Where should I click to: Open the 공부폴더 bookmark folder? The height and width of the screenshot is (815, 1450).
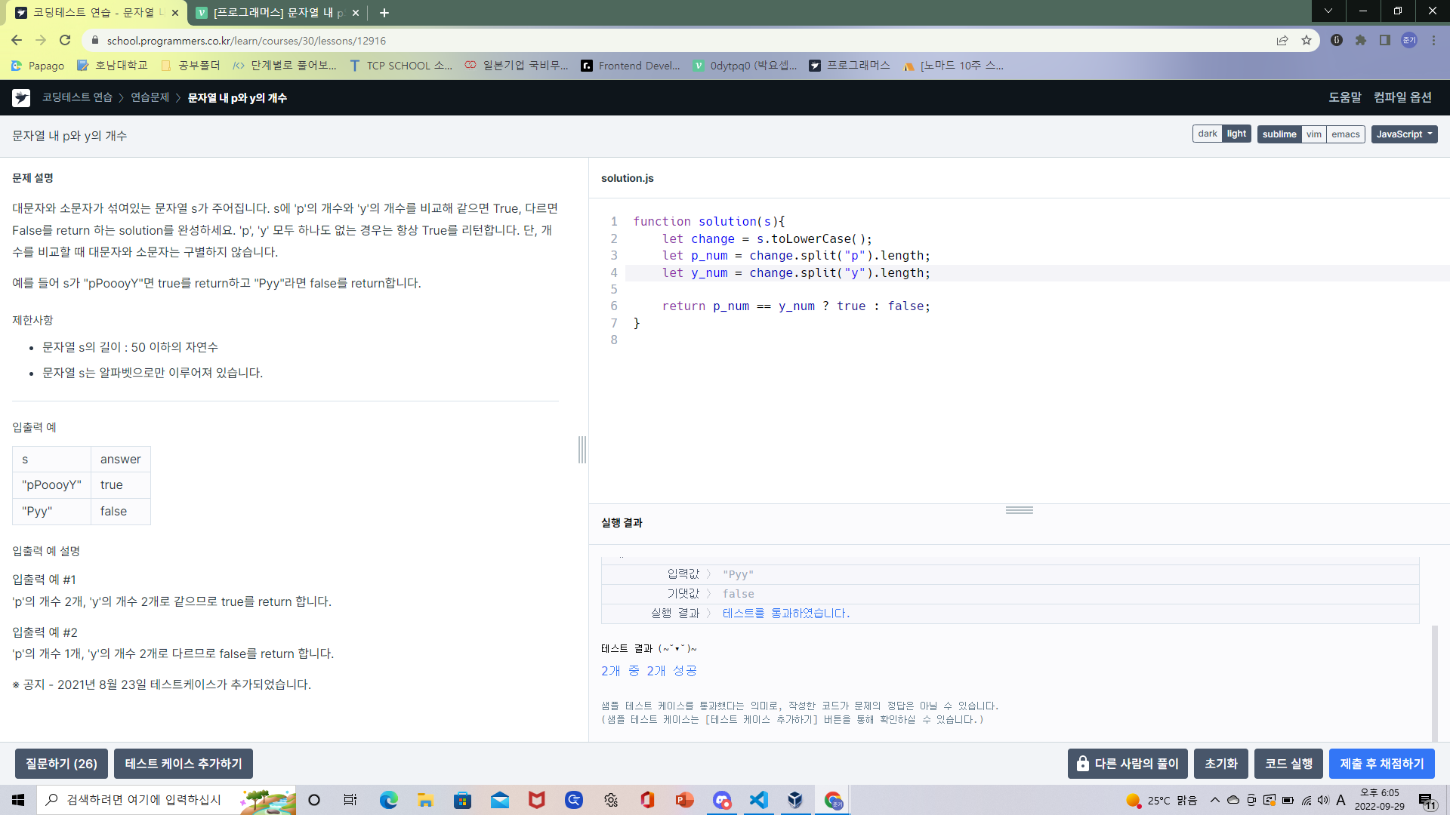[x=190, y=66]
